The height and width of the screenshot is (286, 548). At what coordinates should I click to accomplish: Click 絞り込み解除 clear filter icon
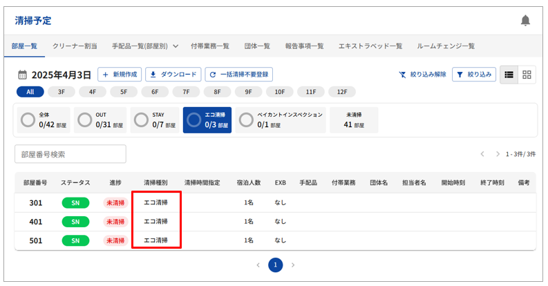tap(403, 75)
